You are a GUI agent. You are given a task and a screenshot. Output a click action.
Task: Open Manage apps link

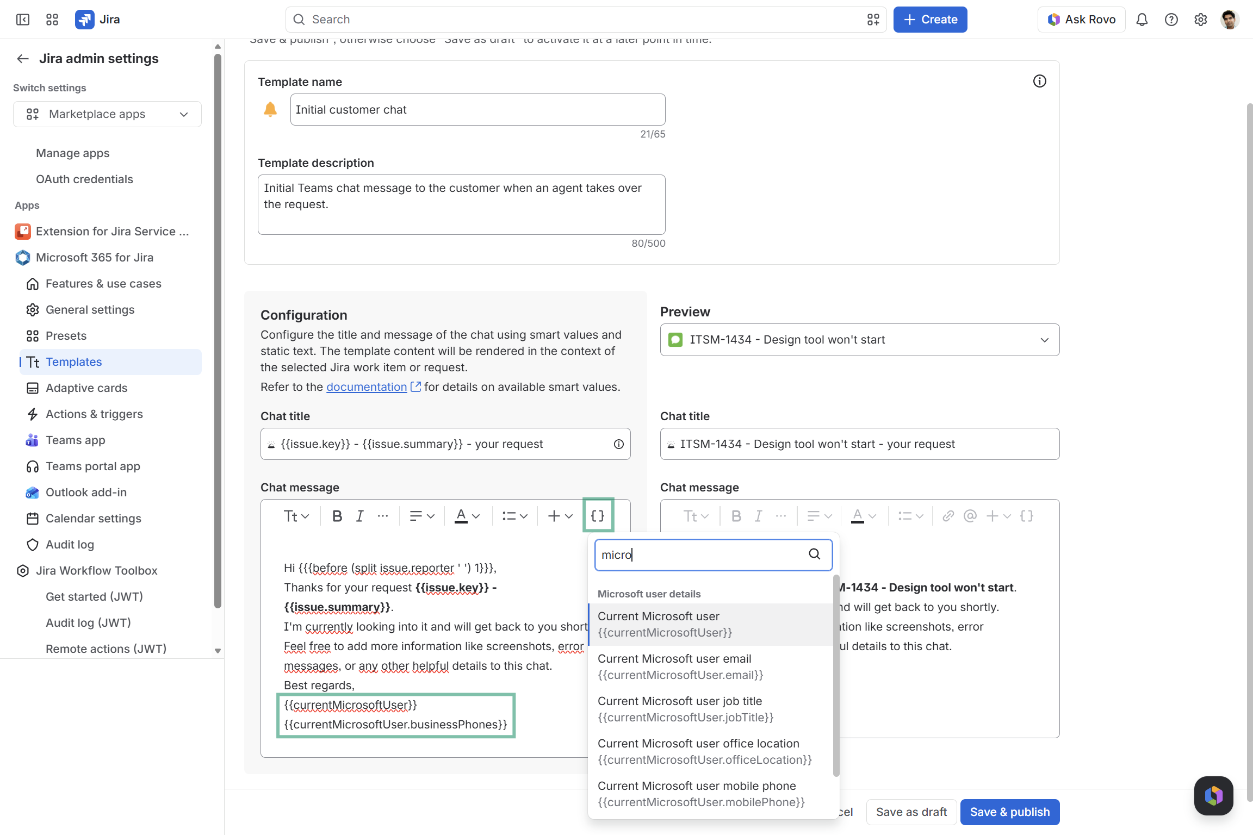click(73, 153)
